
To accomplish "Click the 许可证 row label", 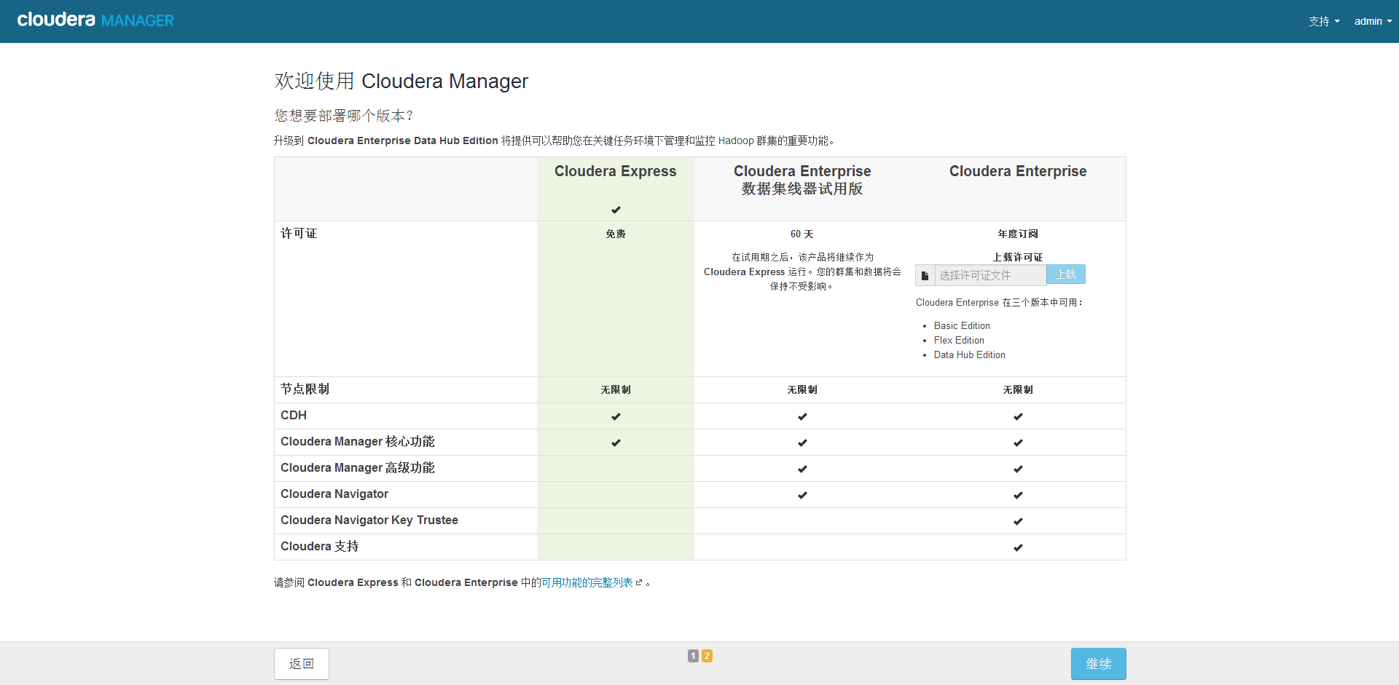I will [299, 233].
